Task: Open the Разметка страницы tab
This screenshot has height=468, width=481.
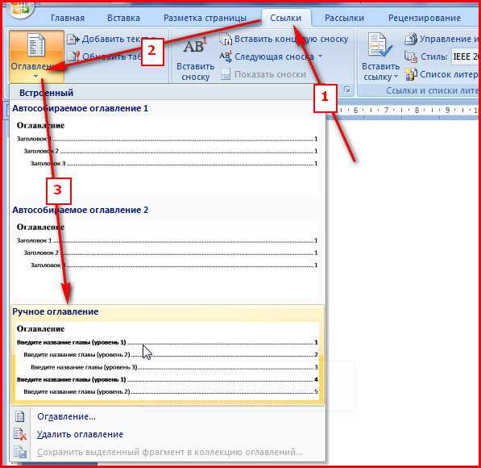Action: (205, 18)
